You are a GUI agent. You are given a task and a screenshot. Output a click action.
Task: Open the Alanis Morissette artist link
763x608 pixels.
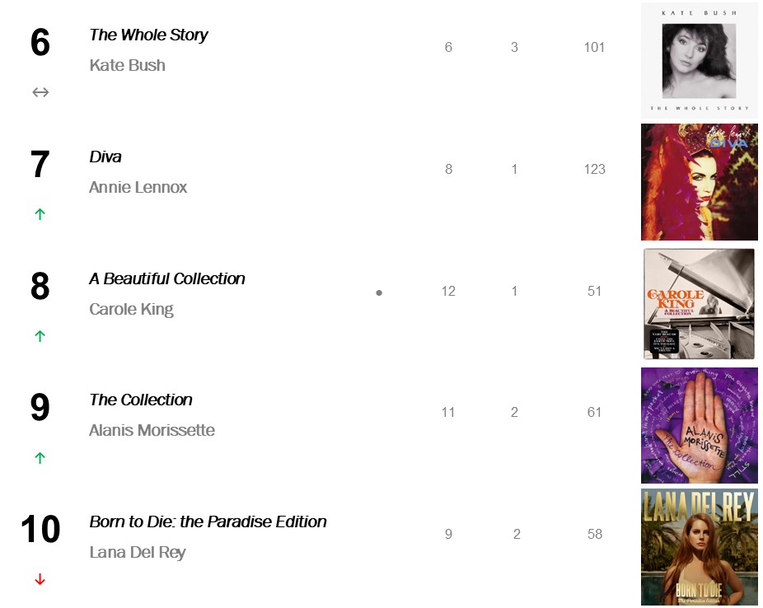pos(152,430)
